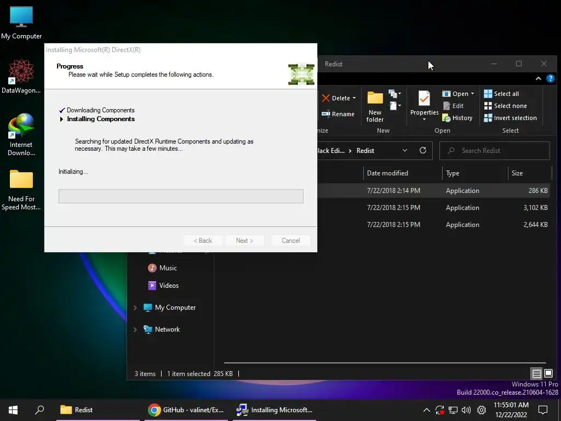Click the Search Redist field
561x421 pixels.
[x=495, y=151]
